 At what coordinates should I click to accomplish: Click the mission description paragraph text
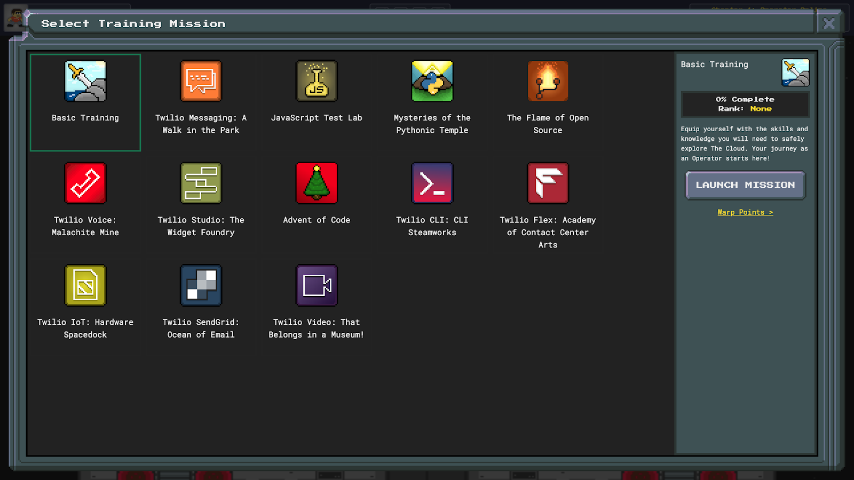pyautogui.click(x=744, y=143)
